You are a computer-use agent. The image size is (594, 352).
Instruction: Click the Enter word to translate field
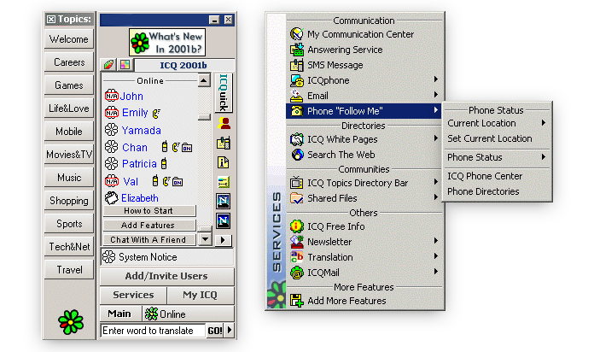click(153, 331)
